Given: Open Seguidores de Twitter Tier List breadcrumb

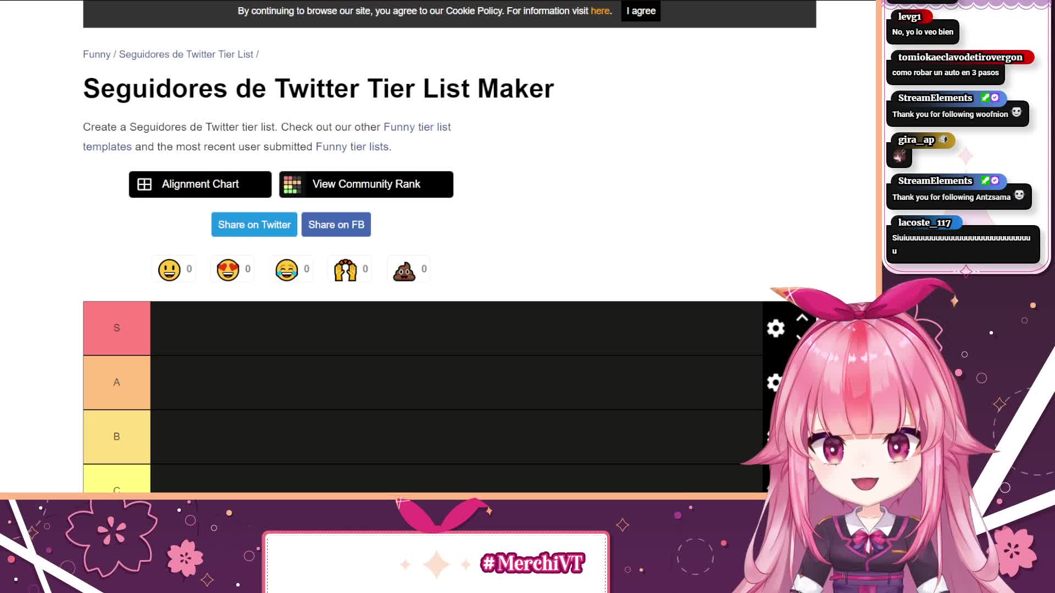Looking at the screenshot, I should coord(186,54).
